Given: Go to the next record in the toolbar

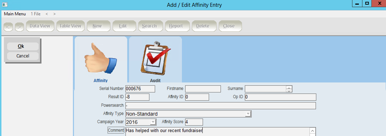Looking at the screenshot, I should [x=19, y=27].
